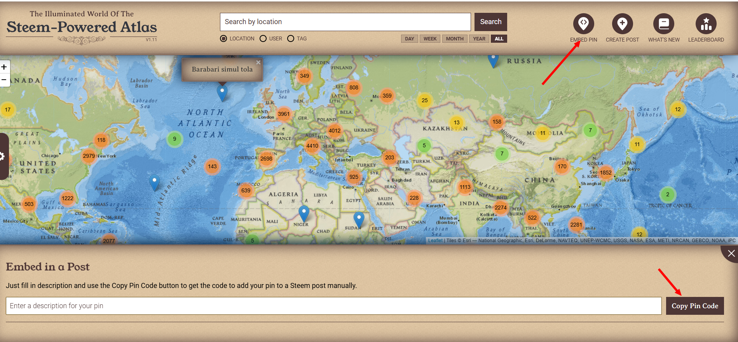The width and height of the screenshot is (738, 342).
Task: Click the Steem-Powered Atlas logo
Action: coord(82,27)
